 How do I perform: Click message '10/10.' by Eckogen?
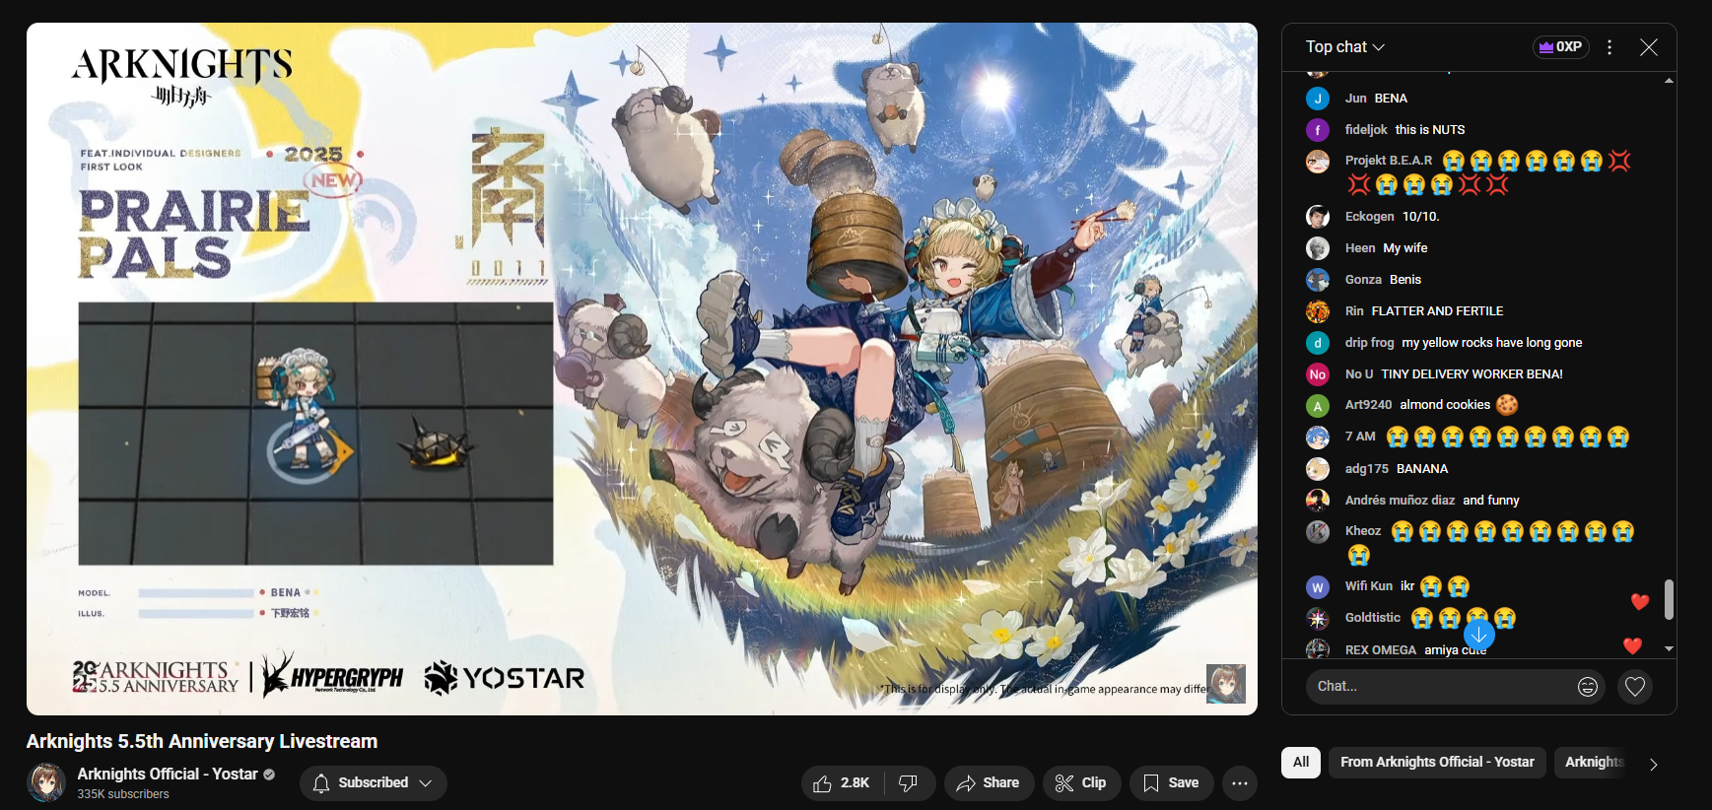click(x=1421, y=217)
